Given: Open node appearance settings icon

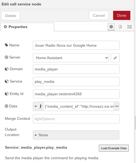Looking at the screenshot, I should point(129,27).
